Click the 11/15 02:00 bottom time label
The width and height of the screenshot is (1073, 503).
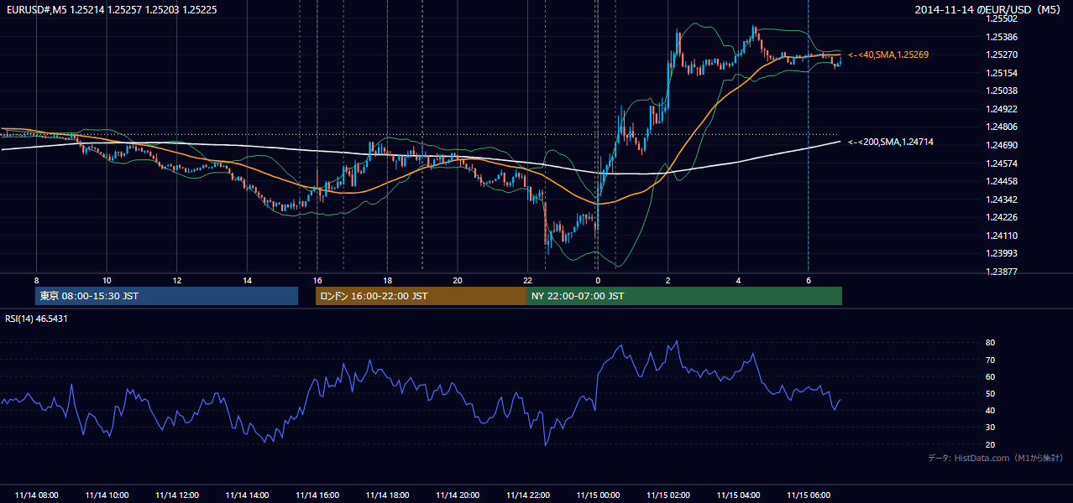pyautogui.click(x=668, y=495)
